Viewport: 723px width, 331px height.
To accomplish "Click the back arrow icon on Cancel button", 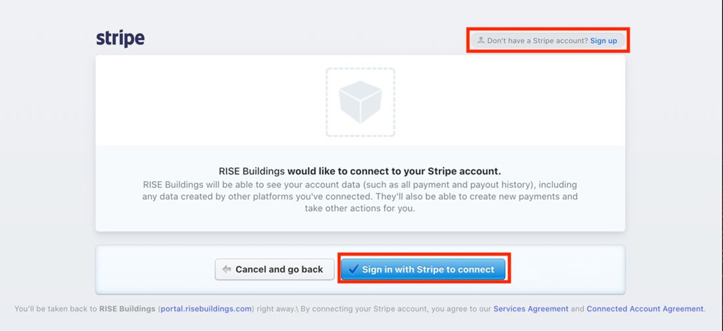I will point(226,269).
